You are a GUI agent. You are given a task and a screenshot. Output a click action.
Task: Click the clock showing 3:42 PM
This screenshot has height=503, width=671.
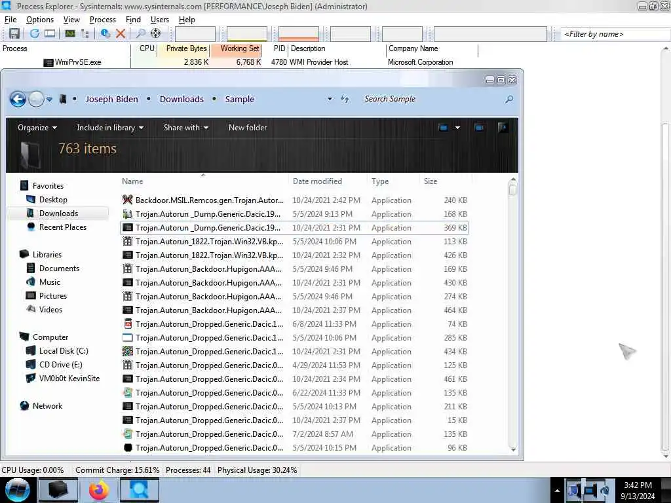pos(638,485)
